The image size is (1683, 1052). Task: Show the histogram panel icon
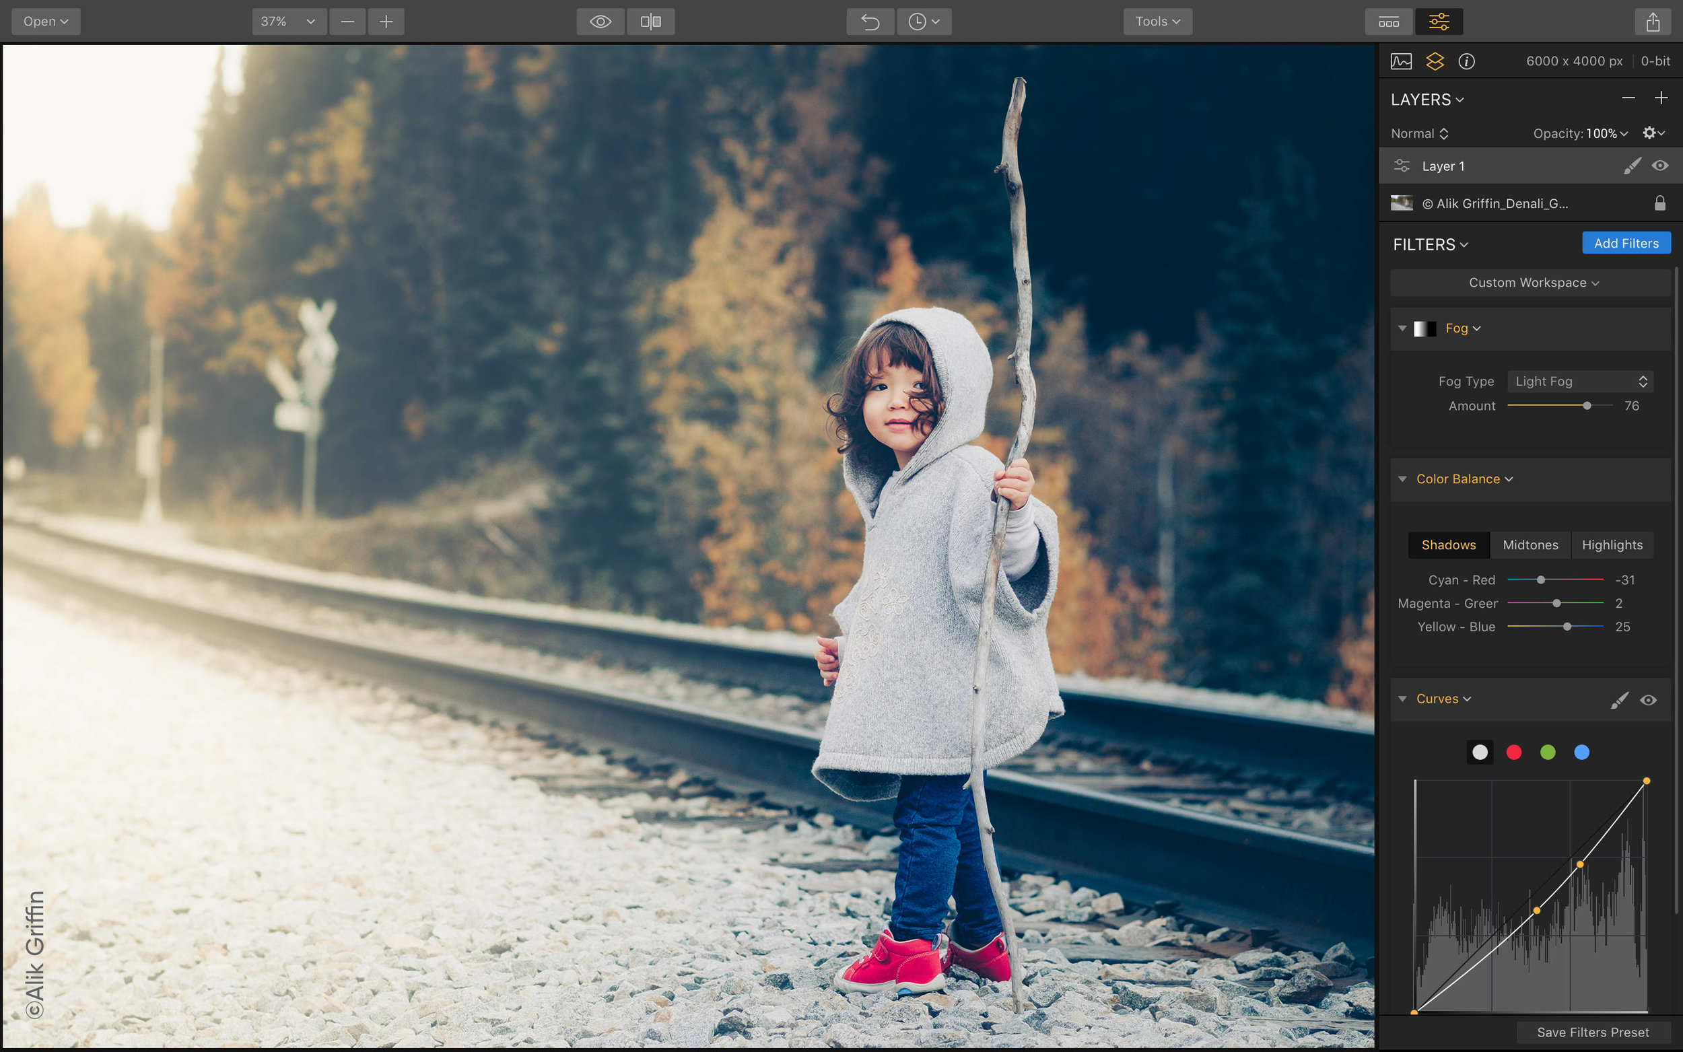[x=1400, y=61]
